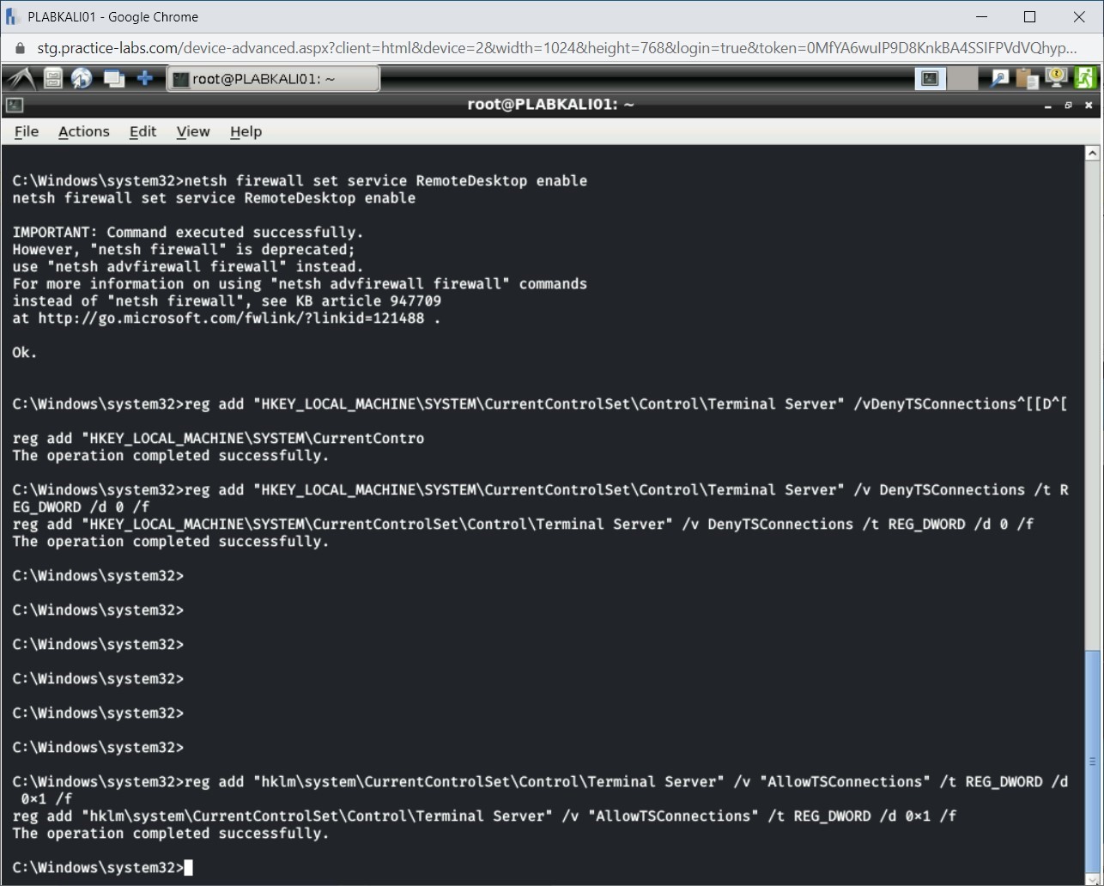Click the terminal icon in window title bar

[x=14, y=106]
